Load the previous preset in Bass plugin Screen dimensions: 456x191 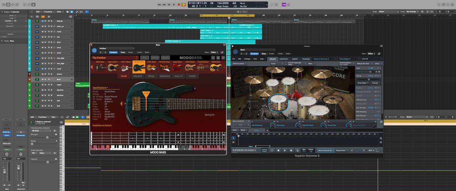coord(100,52)
